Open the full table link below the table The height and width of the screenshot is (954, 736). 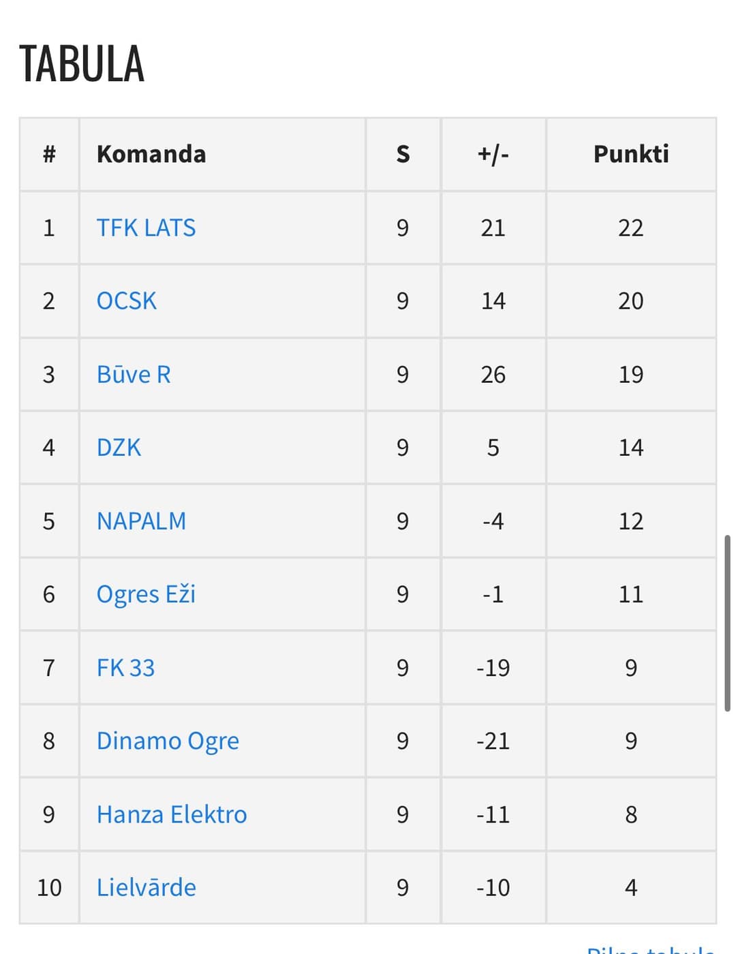(x=651, y=949)
